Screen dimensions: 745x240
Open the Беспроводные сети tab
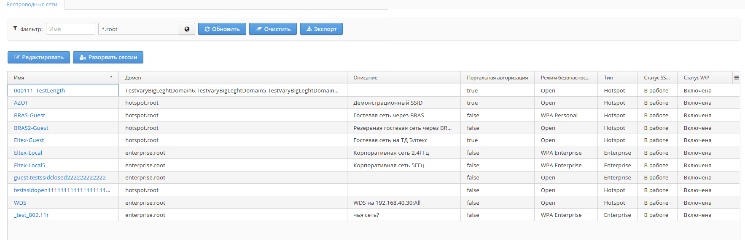tap(32, 5)
